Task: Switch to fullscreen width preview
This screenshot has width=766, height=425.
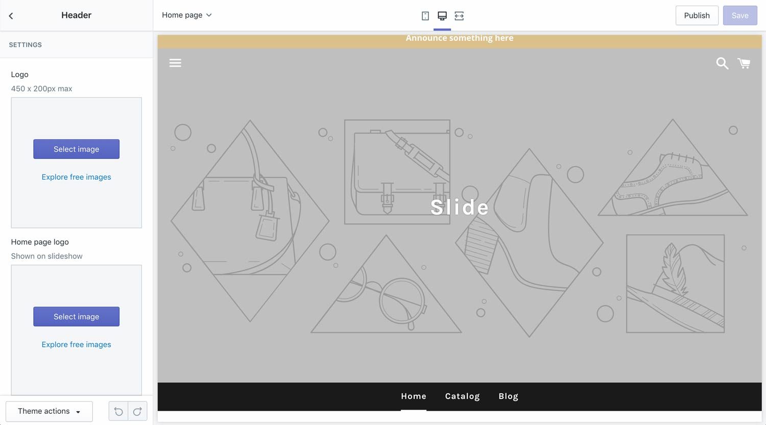Action: (459, 16)
